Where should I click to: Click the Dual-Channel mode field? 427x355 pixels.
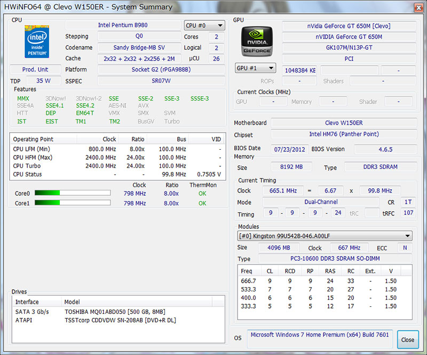pos(321,202)
